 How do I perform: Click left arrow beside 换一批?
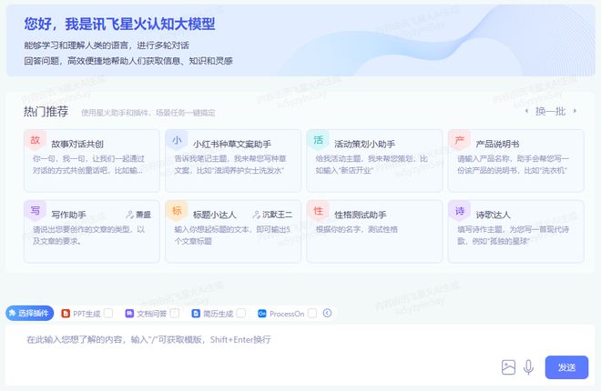coord(526,111)
